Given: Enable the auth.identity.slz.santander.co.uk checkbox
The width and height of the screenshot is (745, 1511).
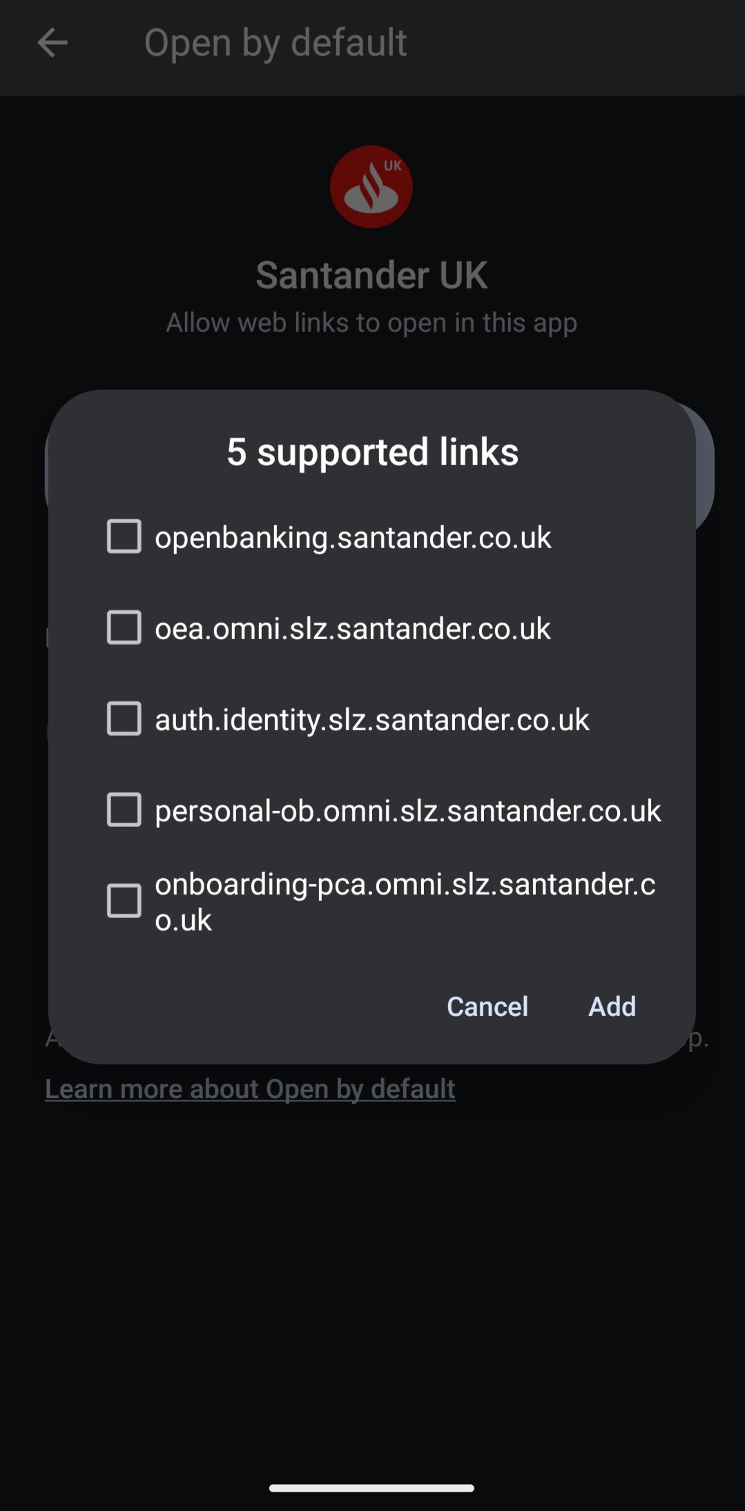Looking at the screenshot, I should (124, 719).
